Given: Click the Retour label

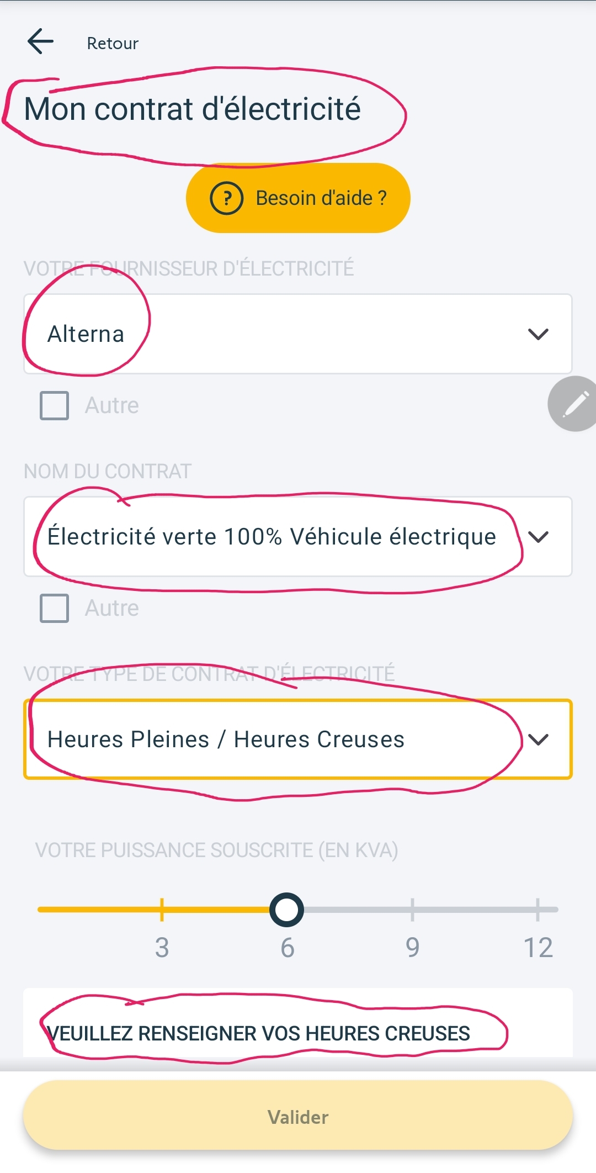Looking at the screenshot, I should click(x=113, y=43).
